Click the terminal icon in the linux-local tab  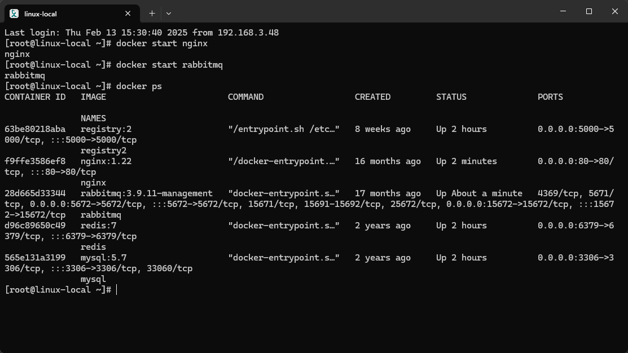[14, 13]
